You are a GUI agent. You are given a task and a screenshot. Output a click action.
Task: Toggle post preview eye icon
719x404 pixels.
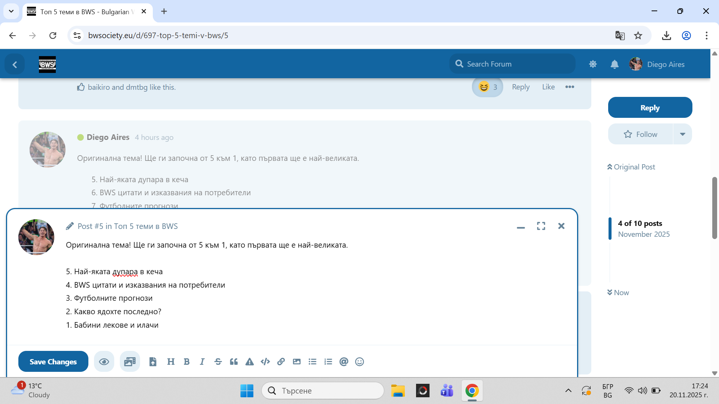[x=104, y=362]
